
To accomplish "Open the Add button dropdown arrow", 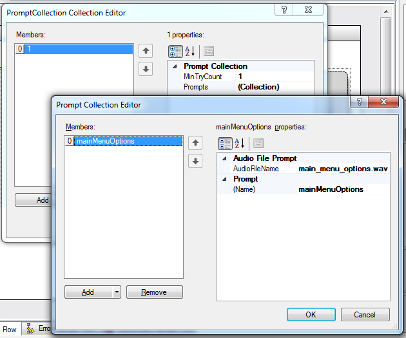I will pos(117,292).
